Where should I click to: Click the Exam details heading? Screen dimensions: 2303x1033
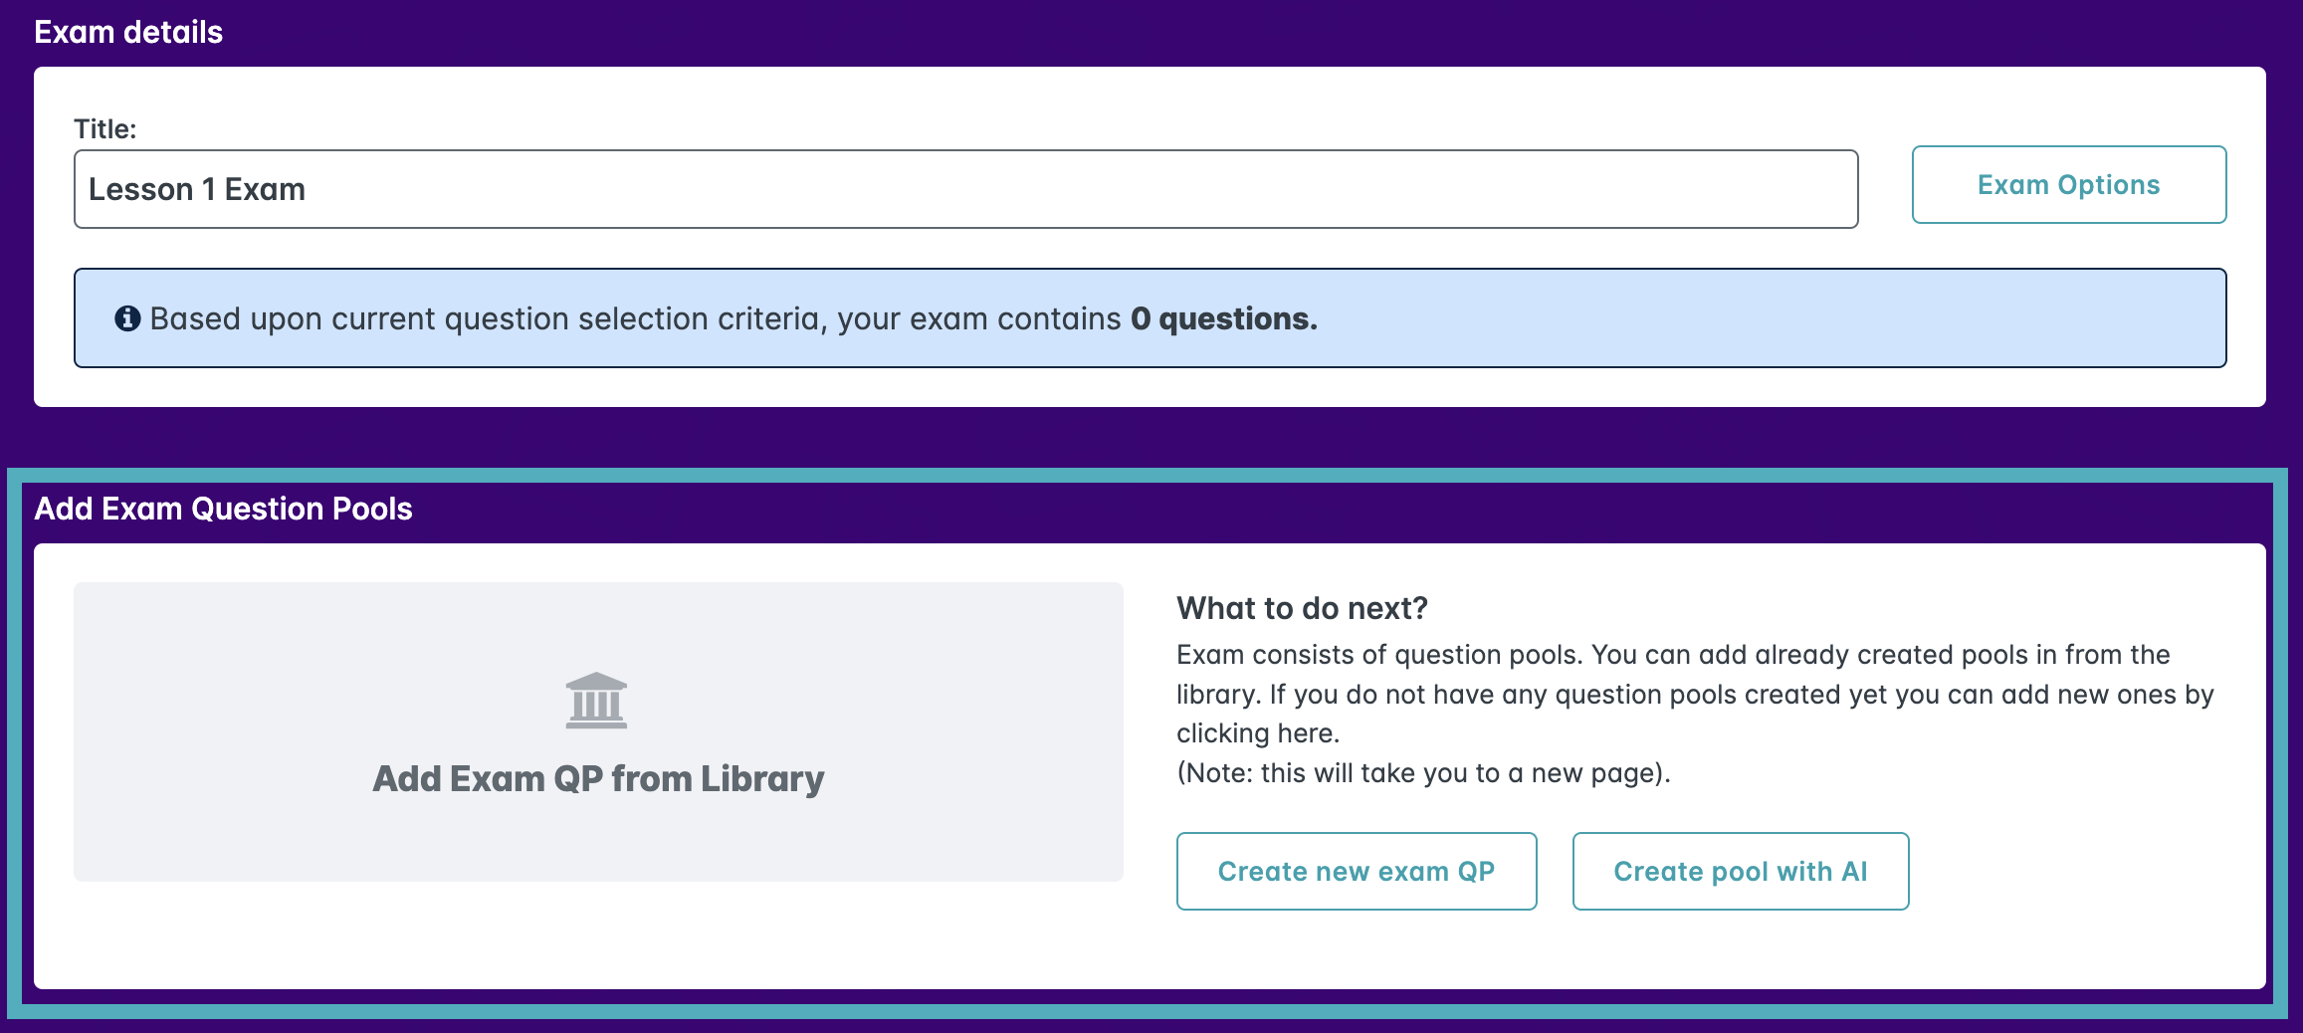[128, 32]
